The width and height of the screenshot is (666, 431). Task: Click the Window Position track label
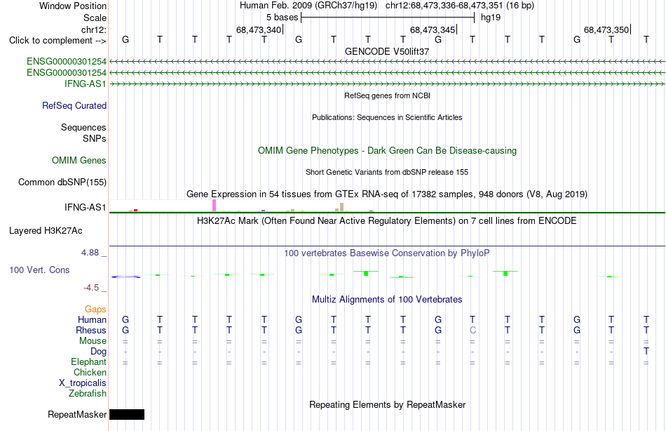pyautogui.click(x=73, y=6)
